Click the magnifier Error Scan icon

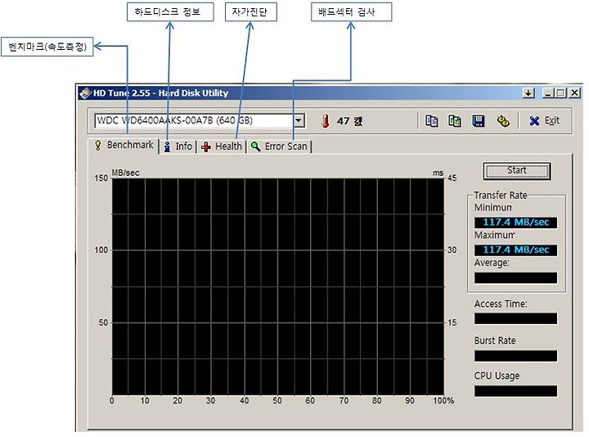click(x=256, y=146)
